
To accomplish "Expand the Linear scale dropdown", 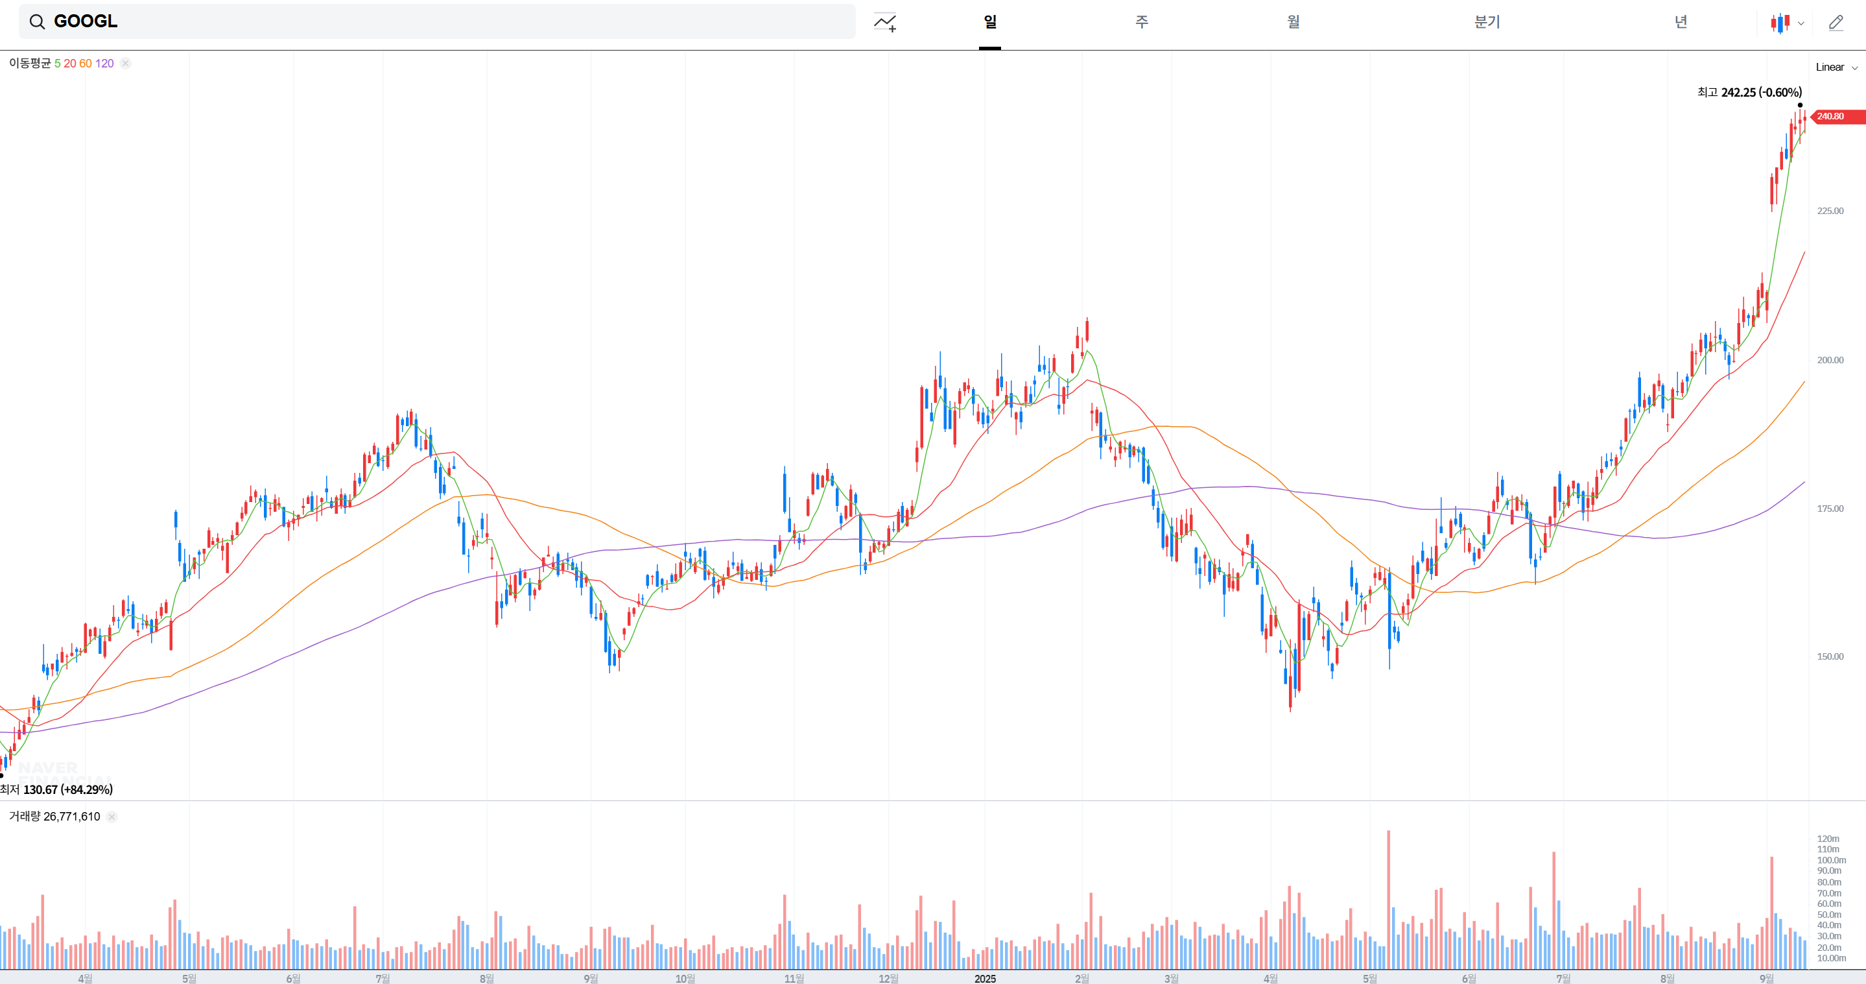I will (x=1836, y=67).
